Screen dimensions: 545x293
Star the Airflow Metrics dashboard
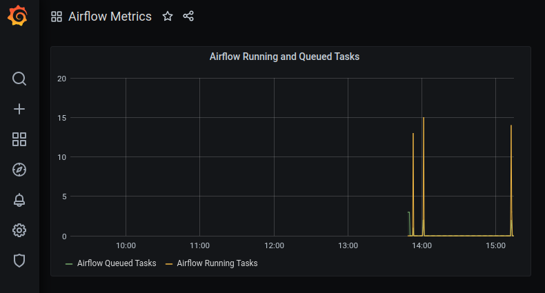coord(168,16)
